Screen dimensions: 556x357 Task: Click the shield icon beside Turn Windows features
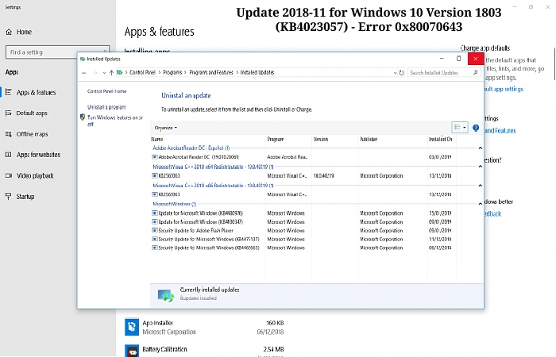83,117
